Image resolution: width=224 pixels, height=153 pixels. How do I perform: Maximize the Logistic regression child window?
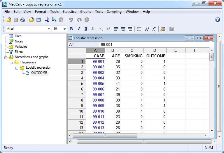199,38
